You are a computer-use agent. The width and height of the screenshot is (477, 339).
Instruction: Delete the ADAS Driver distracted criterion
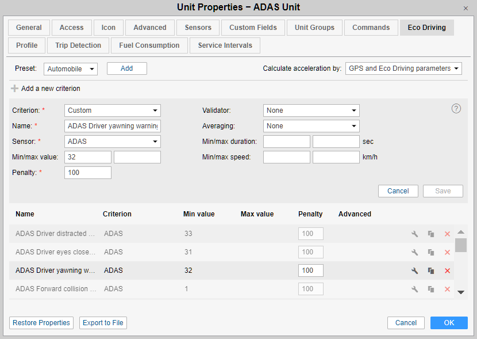447,234
